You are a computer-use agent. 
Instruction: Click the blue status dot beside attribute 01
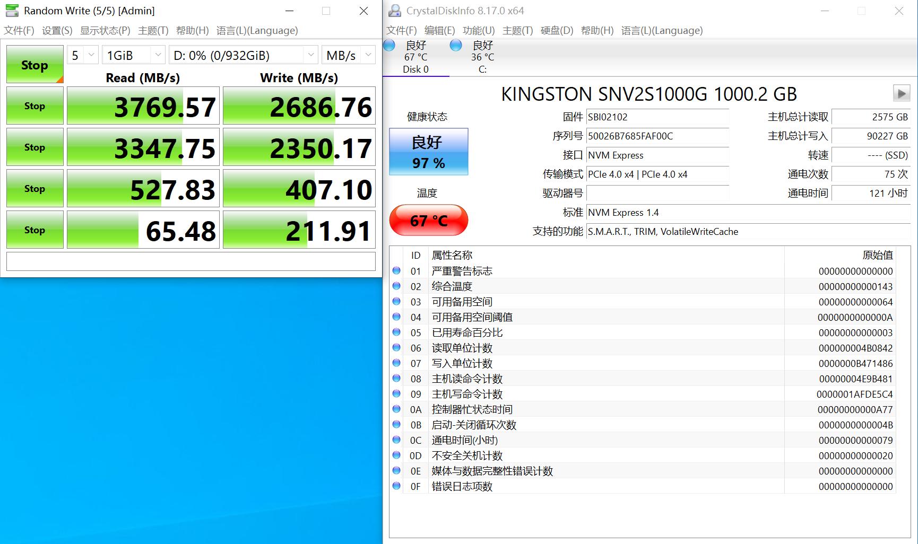[x=396, y=270]
